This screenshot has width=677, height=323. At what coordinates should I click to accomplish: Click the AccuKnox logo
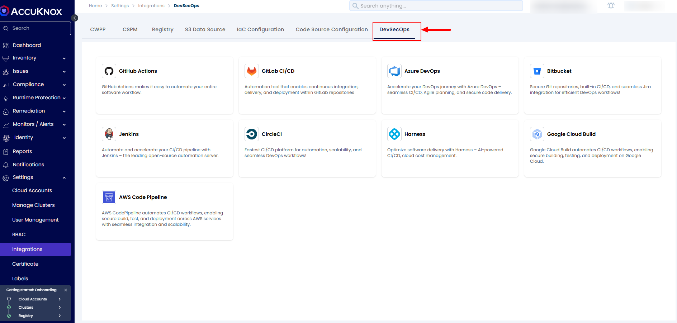tap(32, 11)
